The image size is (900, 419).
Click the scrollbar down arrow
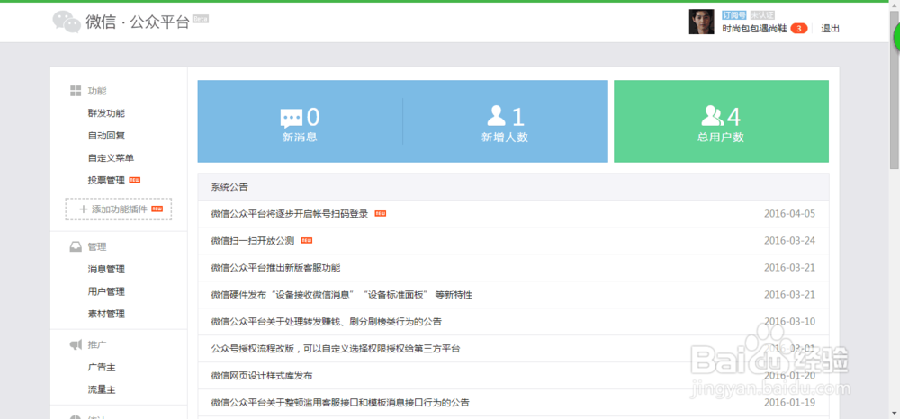tap(895, 414)
